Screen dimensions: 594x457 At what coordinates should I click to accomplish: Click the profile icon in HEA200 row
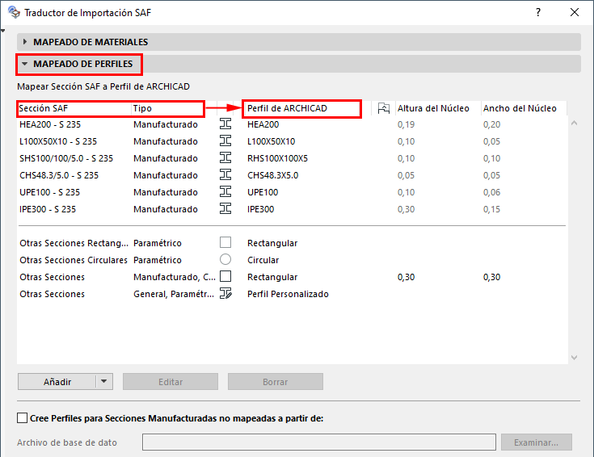click(x=225, y=124)
